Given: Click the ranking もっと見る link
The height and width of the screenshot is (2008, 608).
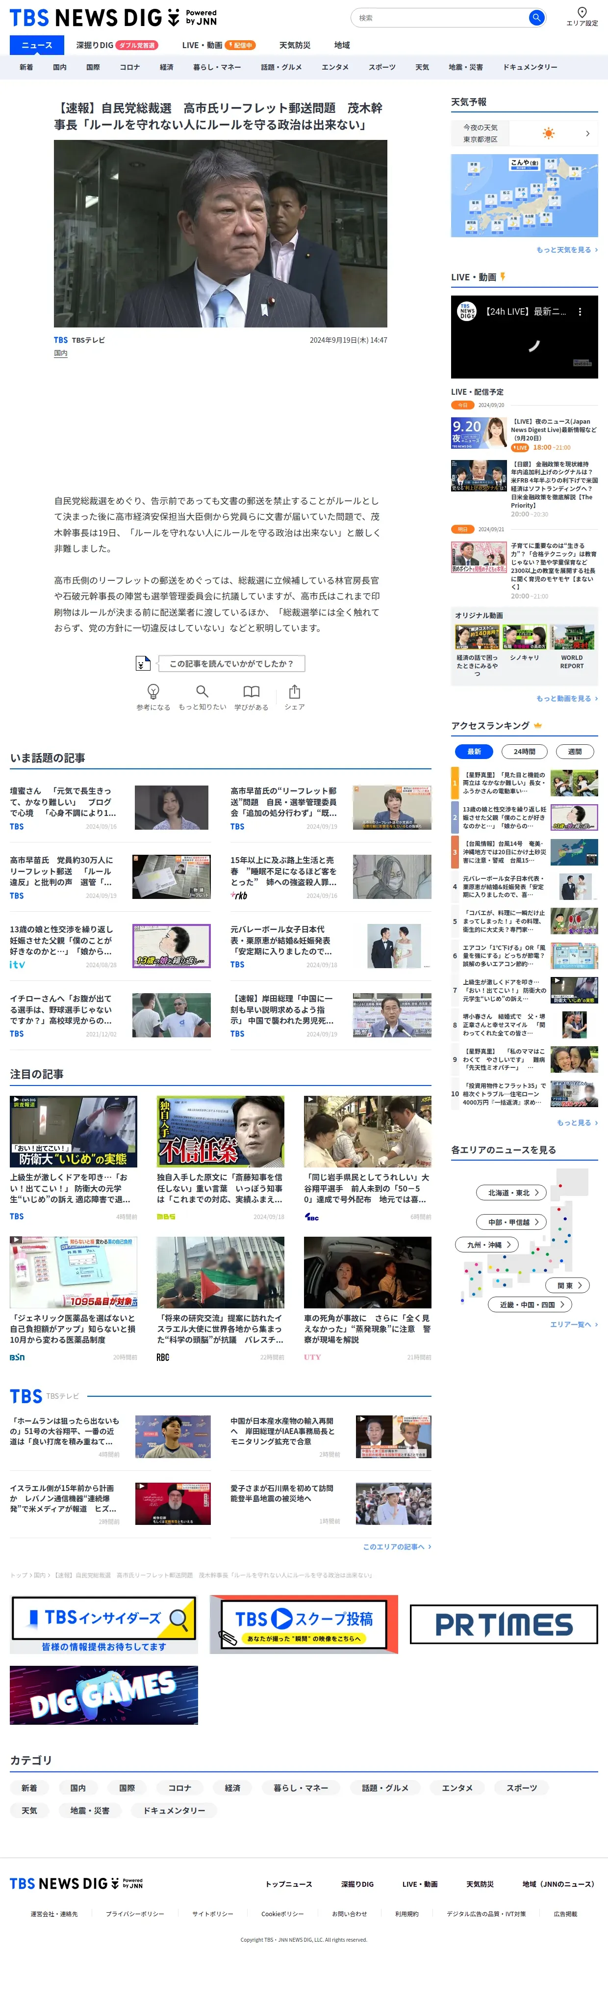Looking at the screenshot, I should (x=577, y=1122).
